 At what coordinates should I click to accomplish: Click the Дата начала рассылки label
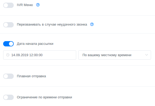[x=35, y=44]
